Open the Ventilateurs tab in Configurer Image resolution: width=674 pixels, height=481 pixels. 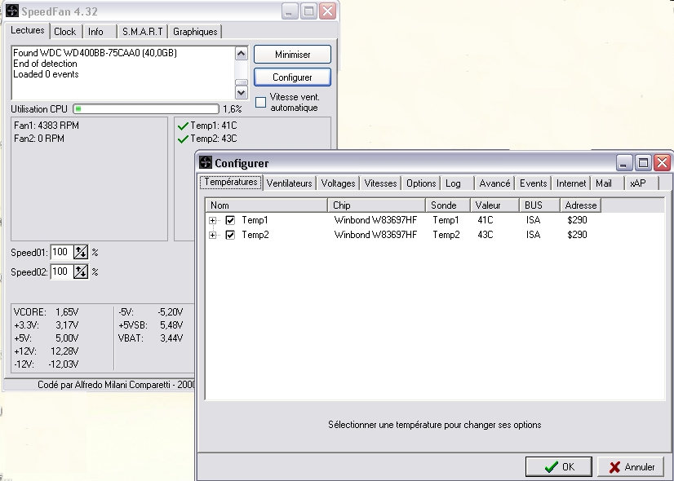point(290,183)
